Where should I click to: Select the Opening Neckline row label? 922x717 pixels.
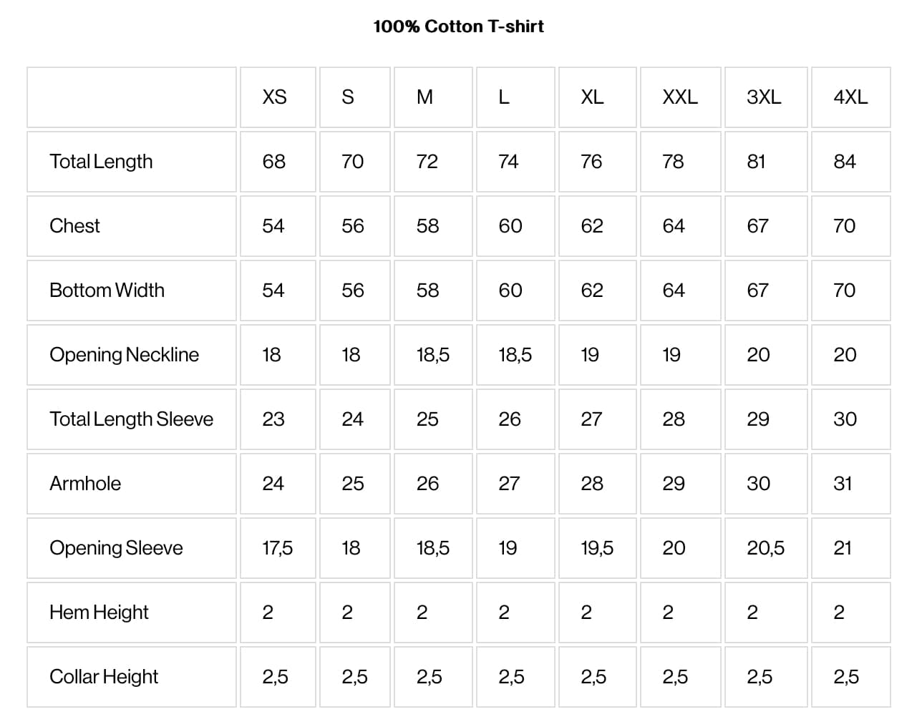click(x=124, y=355)
